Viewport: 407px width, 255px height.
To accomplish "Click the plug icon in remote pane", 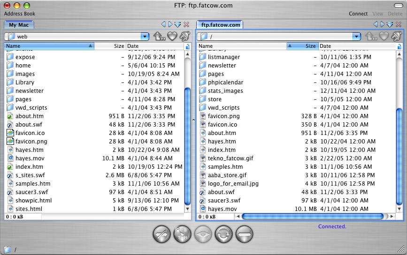I will [397, 36].
